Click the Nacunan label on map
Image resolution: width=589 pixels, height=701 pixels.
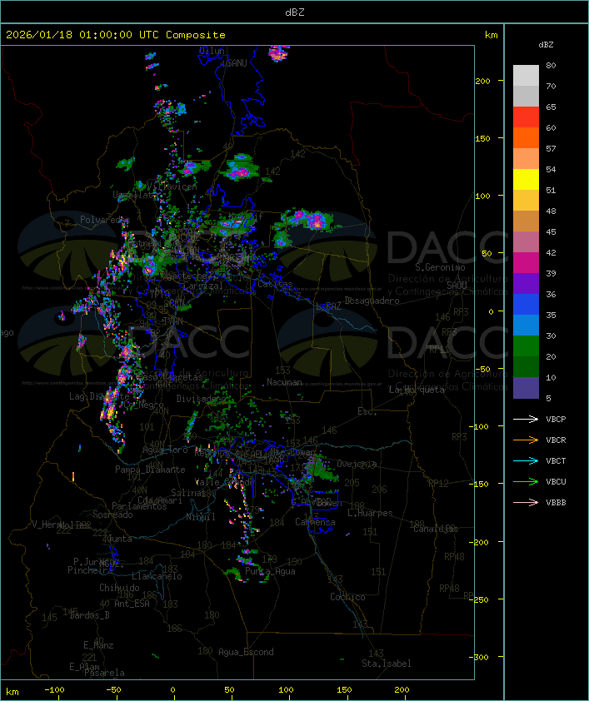[x=284, y=382]
